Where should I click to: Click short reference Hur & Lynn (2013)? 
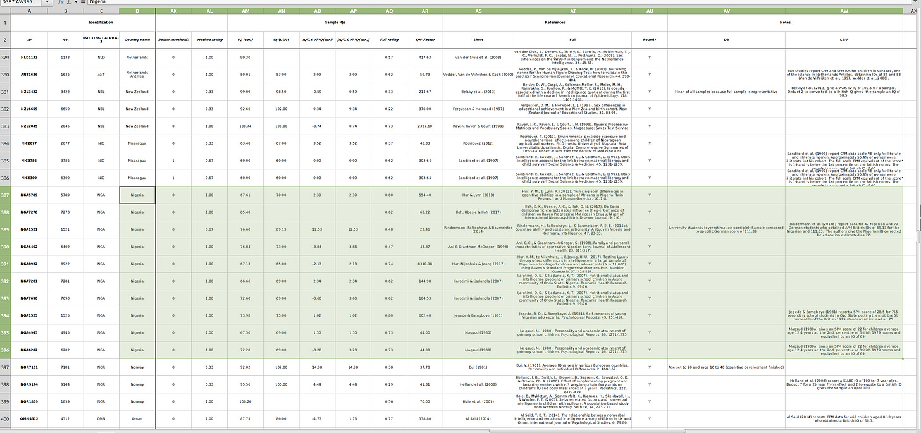coord(478,195)
